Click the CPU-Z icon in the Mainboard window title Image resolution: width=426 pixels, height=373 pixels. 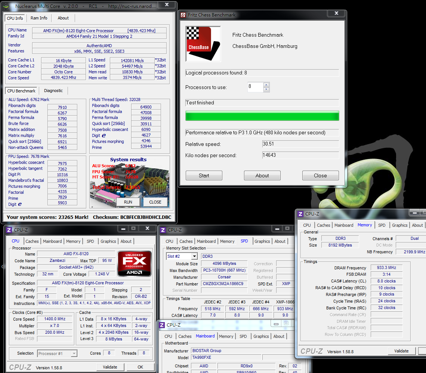(162, 325)
